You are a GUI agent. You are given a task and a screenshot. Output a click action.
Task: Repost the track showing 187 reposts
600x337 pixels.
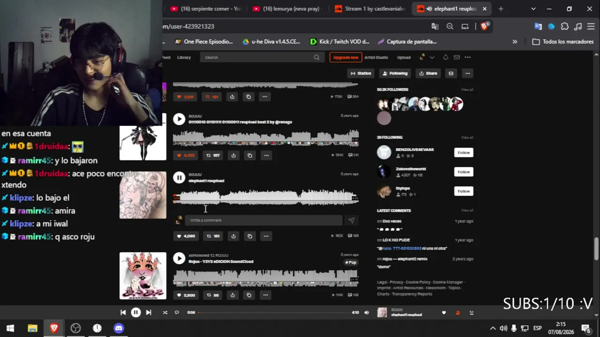[x=213, y=155]
